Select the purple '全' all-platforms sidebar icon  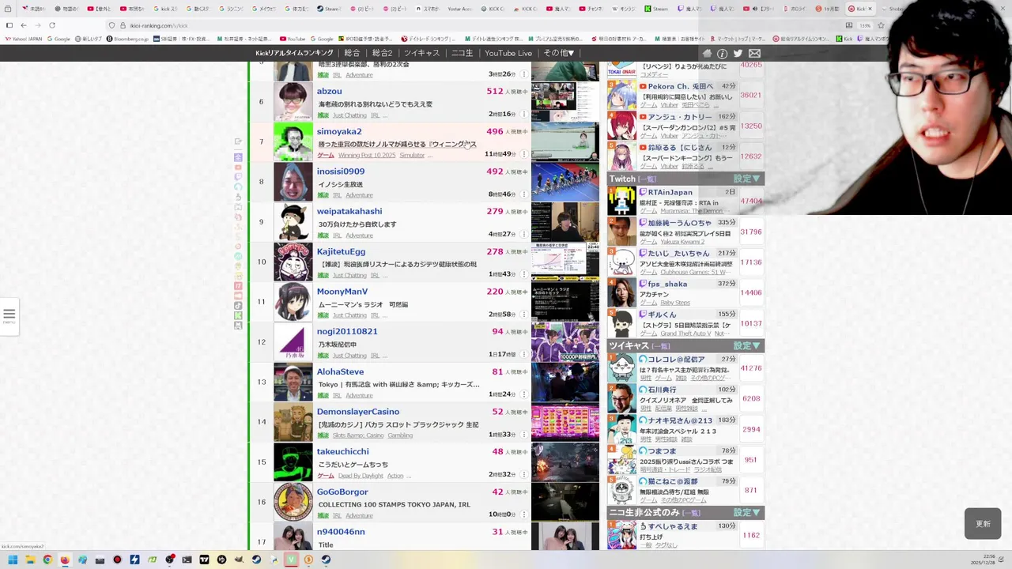pyautogui.click(x=238, y=157)
